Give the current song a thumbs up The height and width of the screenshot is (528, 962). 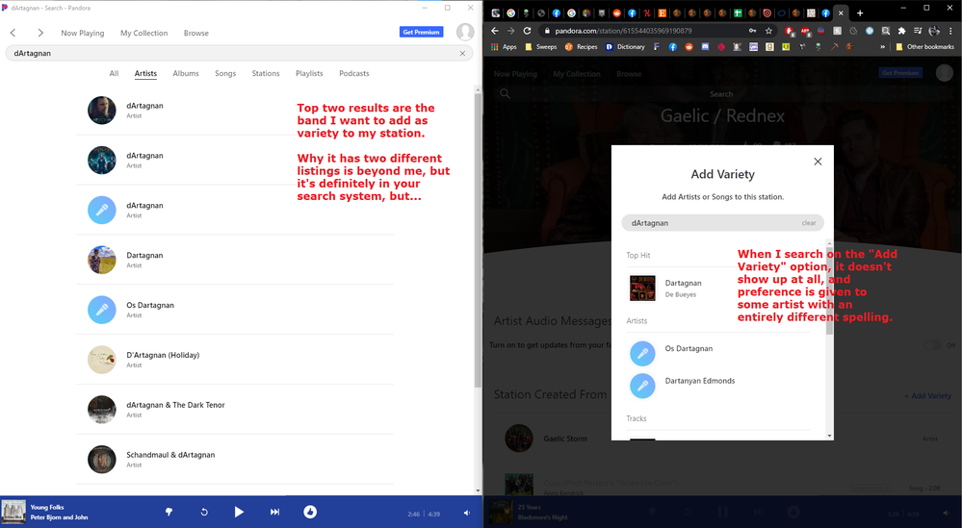310,512
